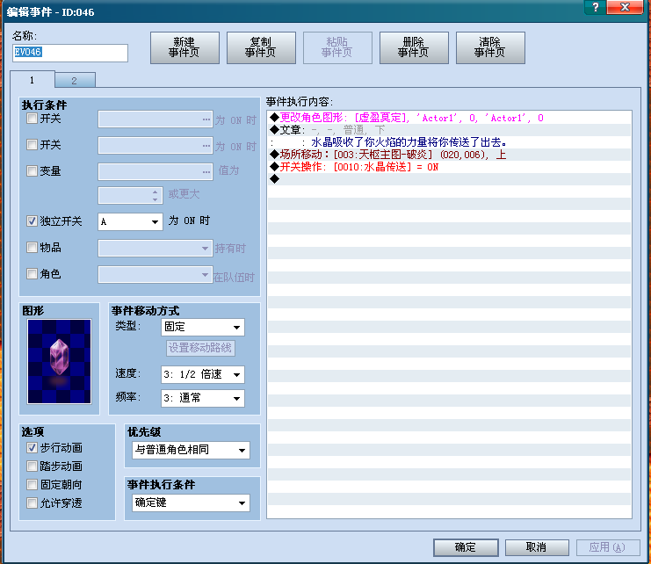Click ellipsis of the variable field

206,172
